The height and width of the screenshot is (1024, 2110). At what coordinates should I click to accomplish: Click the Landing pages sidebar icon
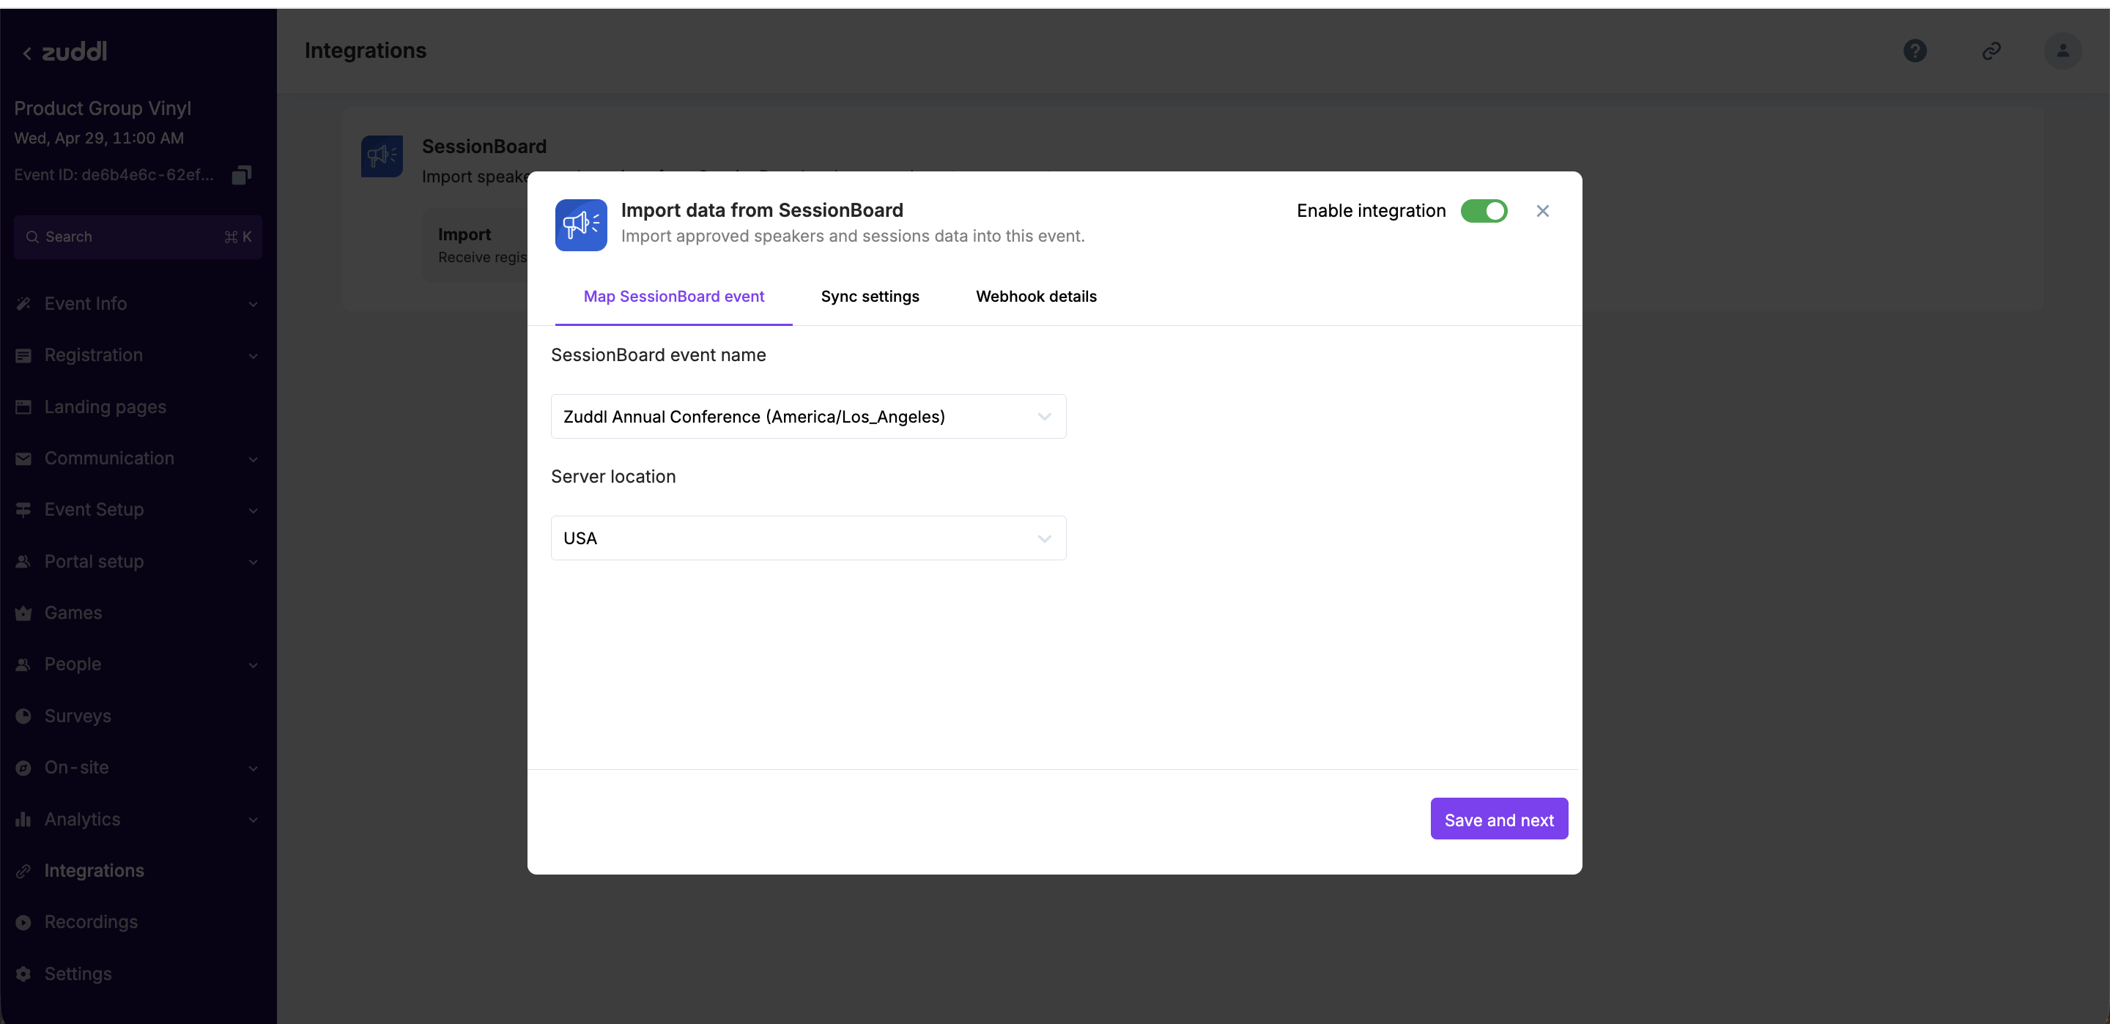(23, 407)
